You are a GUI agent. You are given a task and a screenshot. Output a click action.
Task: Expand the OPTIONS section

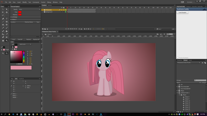click(11, 17)
